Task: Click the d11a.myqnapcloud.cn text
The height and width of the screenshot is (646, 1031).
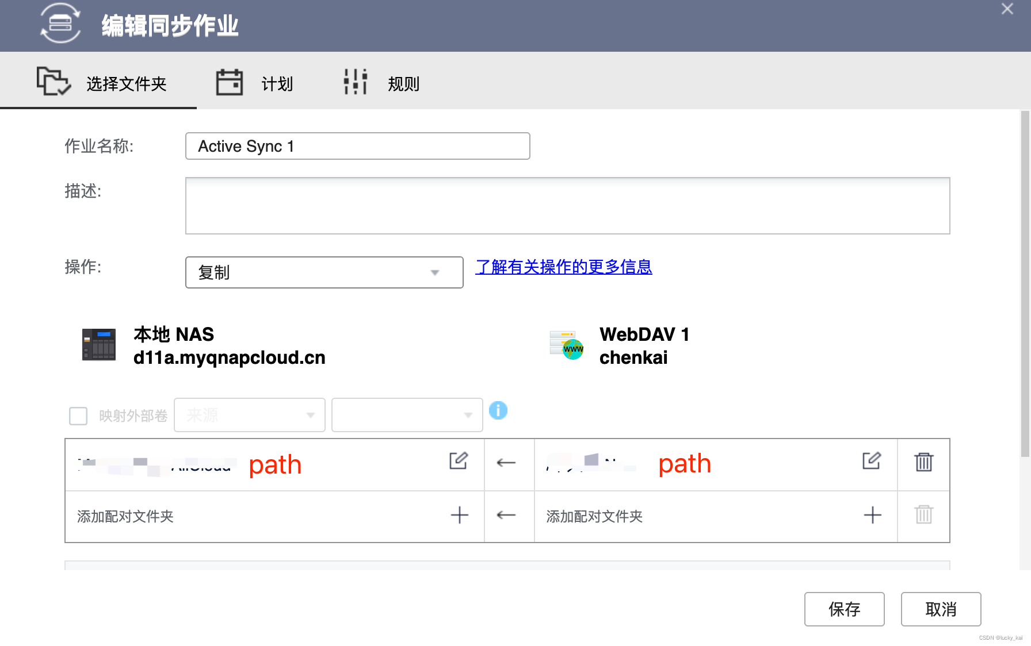Action: point(230,357)
